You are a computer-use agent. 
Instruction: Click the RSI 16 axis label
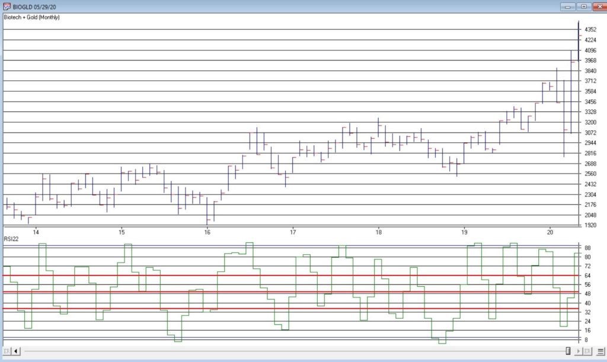click(x=587, y=331)
